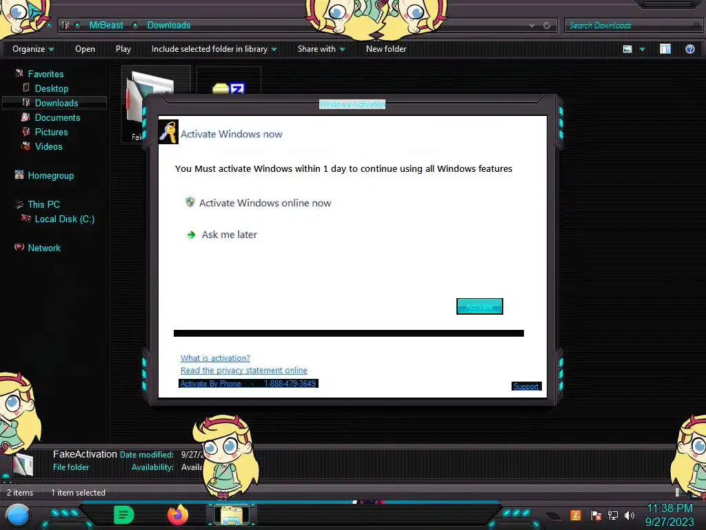Screen dimensions: 706x530
Task: Click '1 item selected' in status bar
Action: (x=78, y=493)
